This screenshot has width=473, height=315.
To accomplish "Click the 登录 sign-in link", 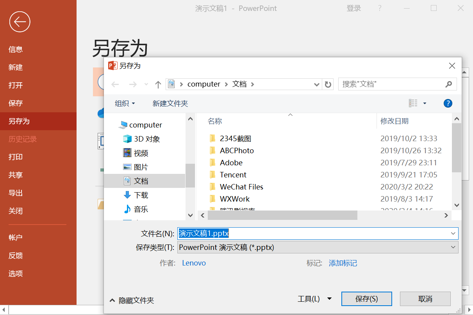I will pos(354,8).
